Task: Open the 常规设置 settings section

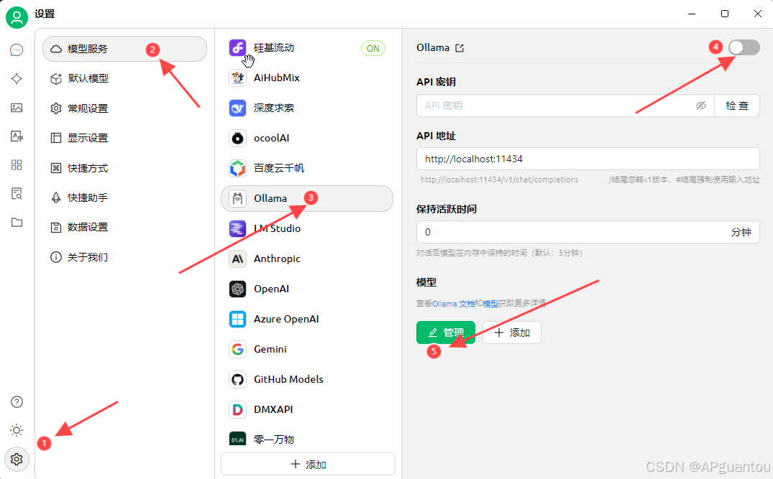Action: 124,108
